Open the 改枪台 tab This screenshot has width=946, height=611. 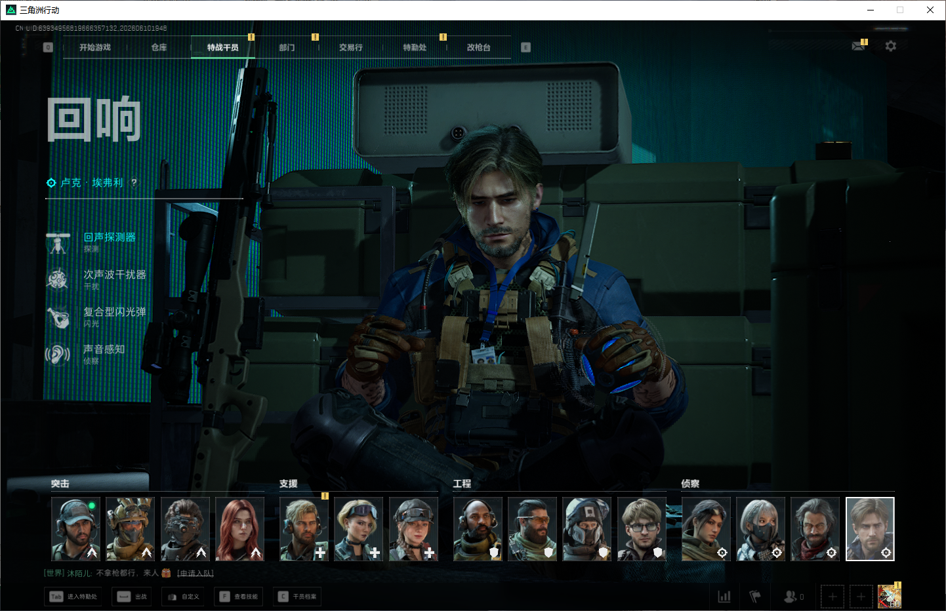coord(479,47)
